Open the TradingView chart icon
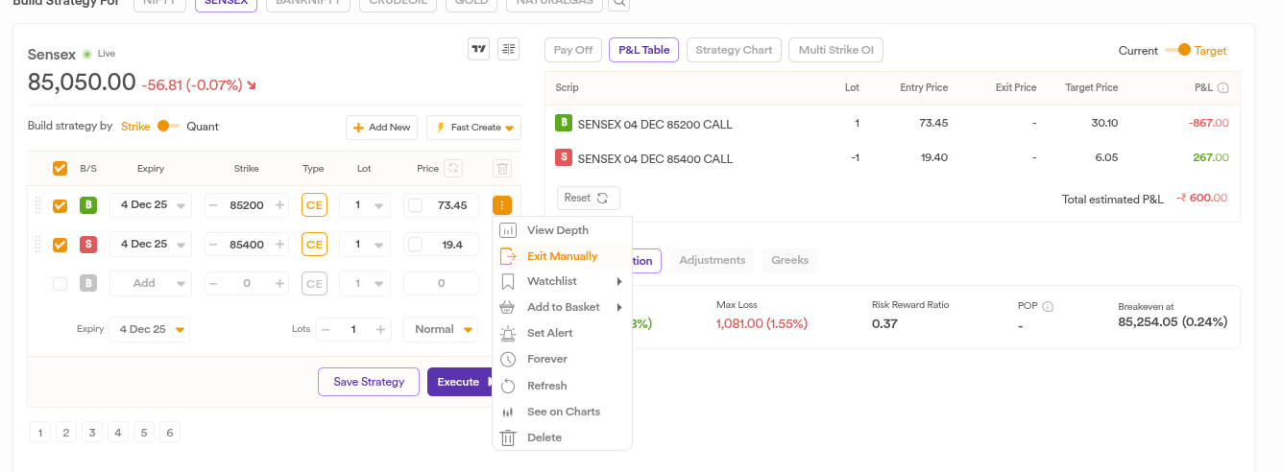The height and width of the screenshot is (472, 1282). pos(478,50)
